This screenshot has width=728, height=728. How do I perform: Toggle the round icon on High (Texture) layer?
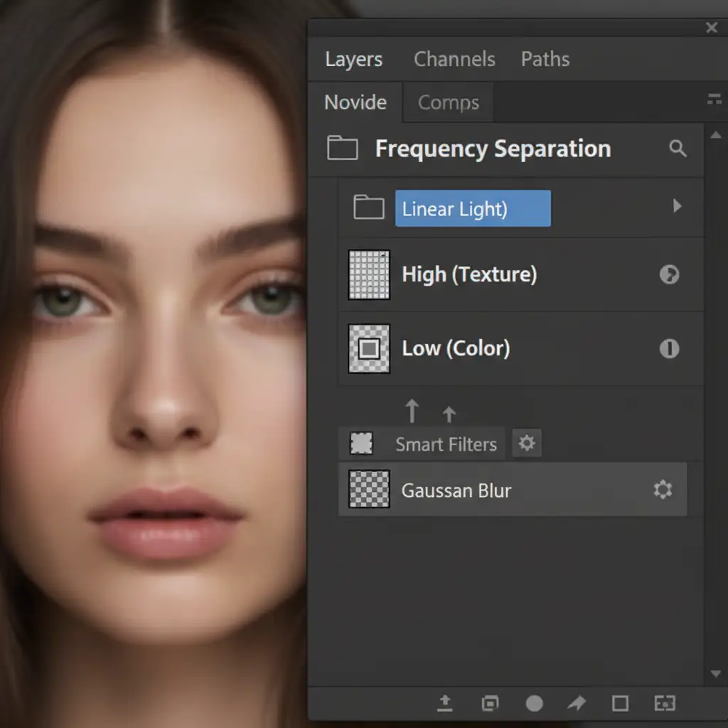(x=669, y=274)
